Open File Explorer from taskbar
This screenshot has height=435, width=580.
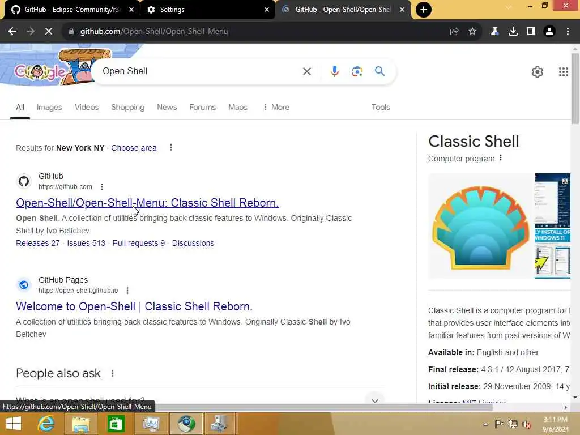(x=80, y=424)
